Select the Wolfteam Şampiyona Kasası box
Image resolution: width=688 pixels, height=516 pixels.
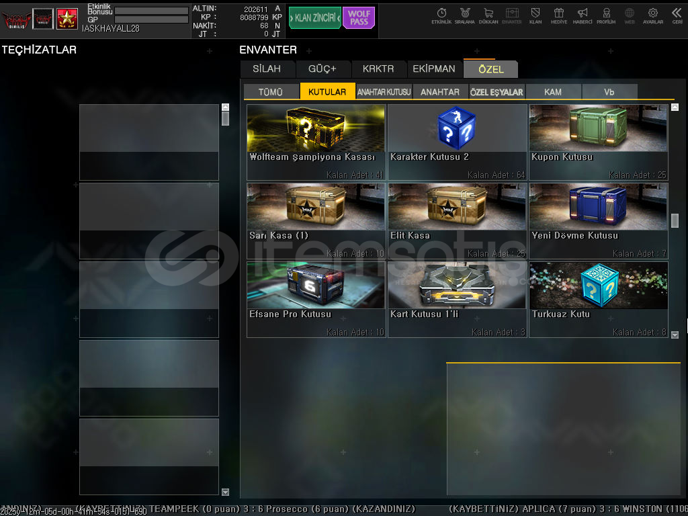[x=316, y=142]
